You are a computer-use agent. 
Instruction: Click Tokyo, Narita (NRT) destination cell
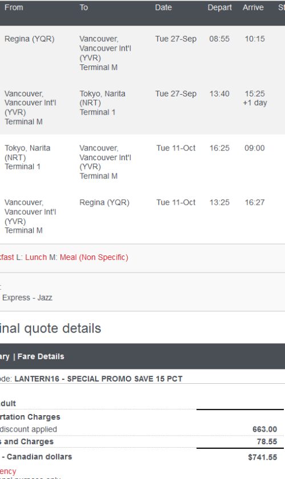(x=103, y=103)
